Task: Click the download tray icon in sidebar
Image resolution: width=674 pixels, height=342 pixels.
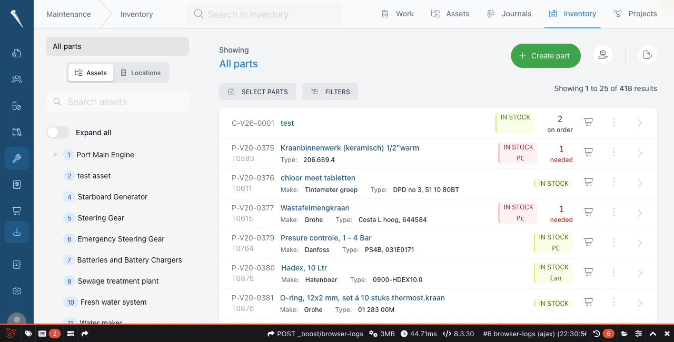Action: (17, 232)
